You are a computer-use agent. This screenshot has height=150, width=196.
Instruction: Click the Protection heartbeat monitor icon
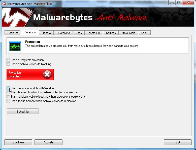tap(15, 46)
